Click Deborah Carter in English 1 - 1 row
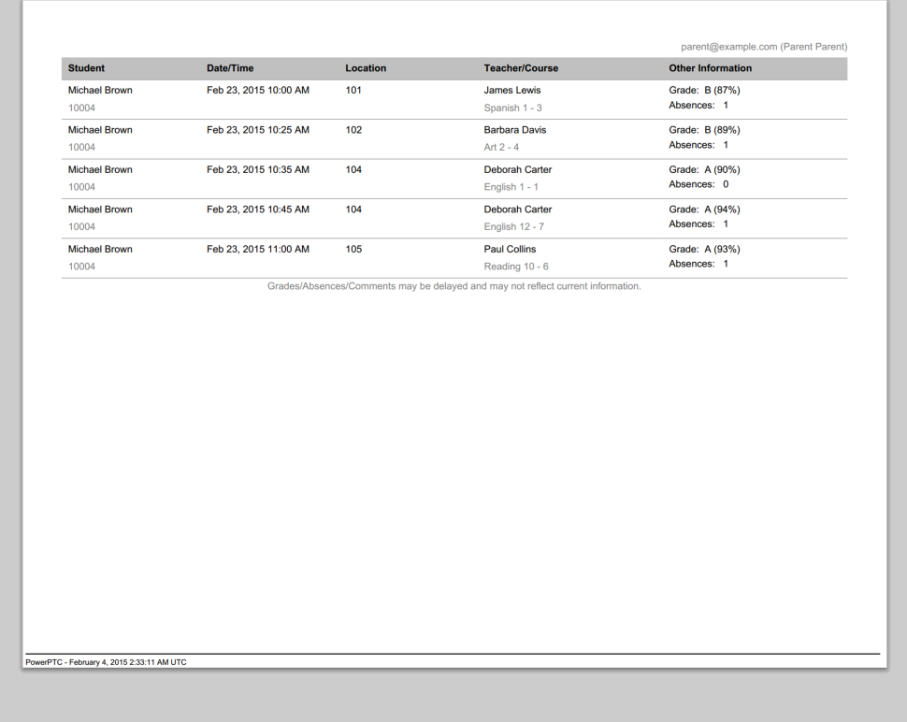The height and width of the screenshot is (722, 907). tap(518, 170)
